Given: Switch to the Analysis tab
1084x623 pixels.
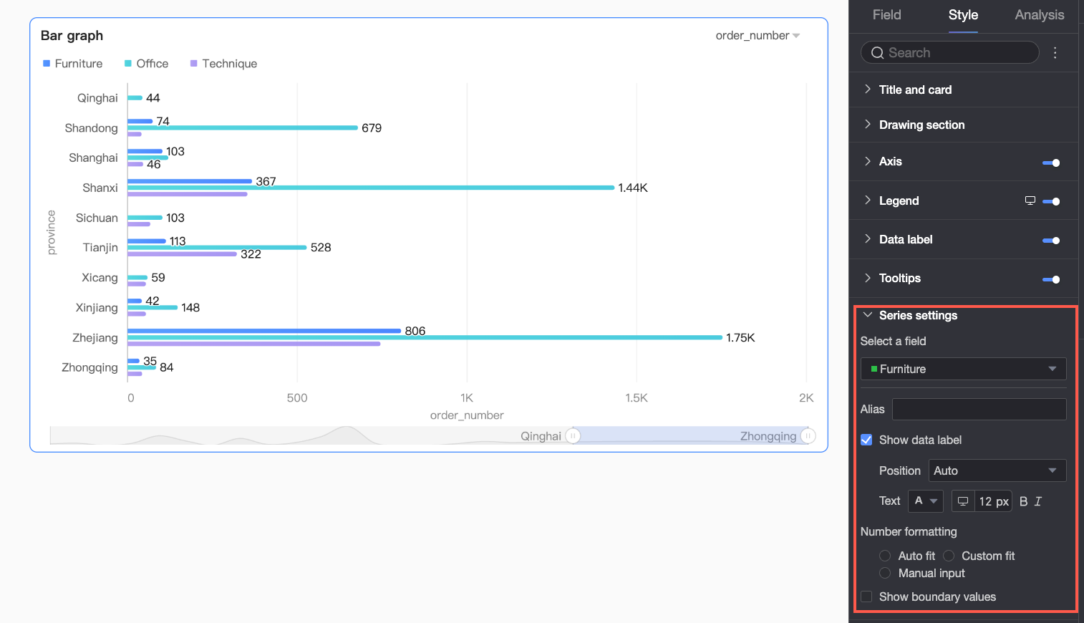Looking at the screenshot, I should click(1039, 15).
